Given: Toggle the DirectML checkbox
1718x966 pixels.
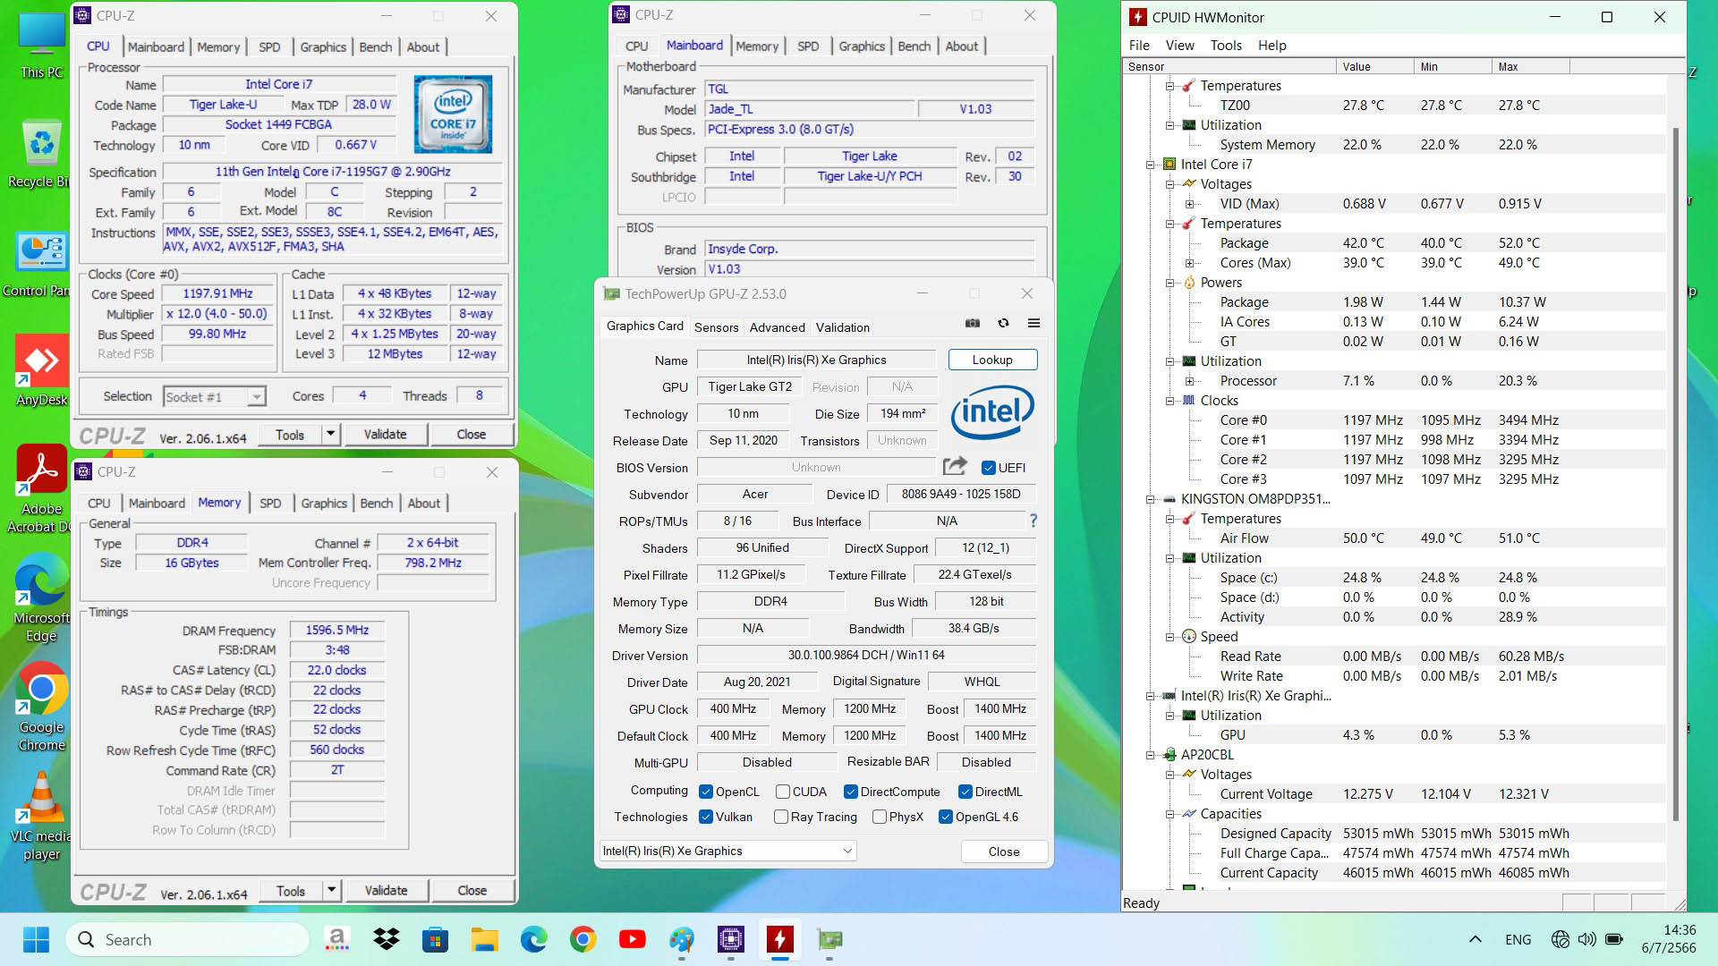Looking at the screenshot, I should [965, 792].
